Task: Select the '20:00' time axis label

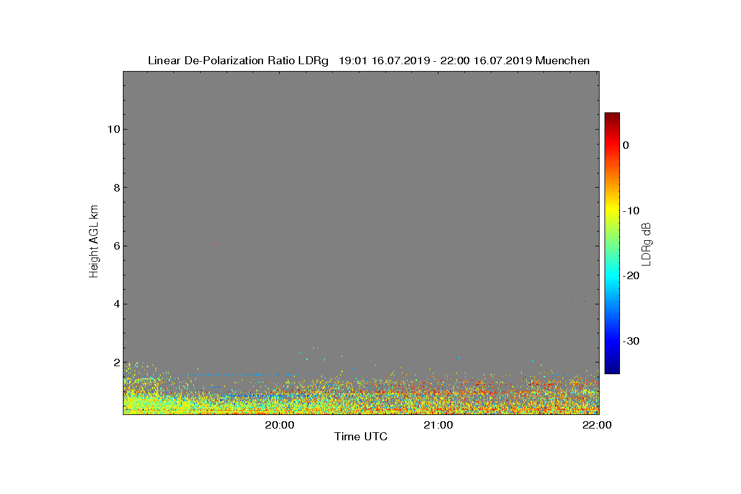Action: tap(280, 425)
